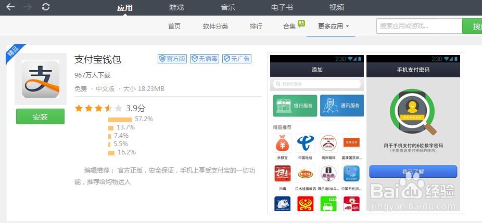This screenshot has height=223, width=482.
Task: Open 软件分类 in the sub navigation
Action: (x=215, y=27)
